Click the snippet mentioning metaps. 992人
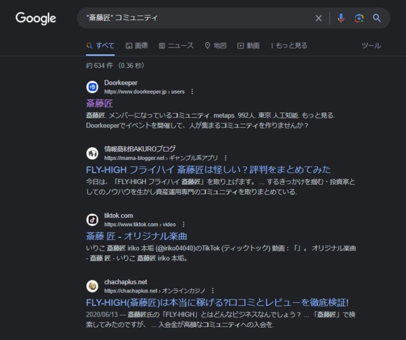This screenshot has width=406, height=340. 210,121
